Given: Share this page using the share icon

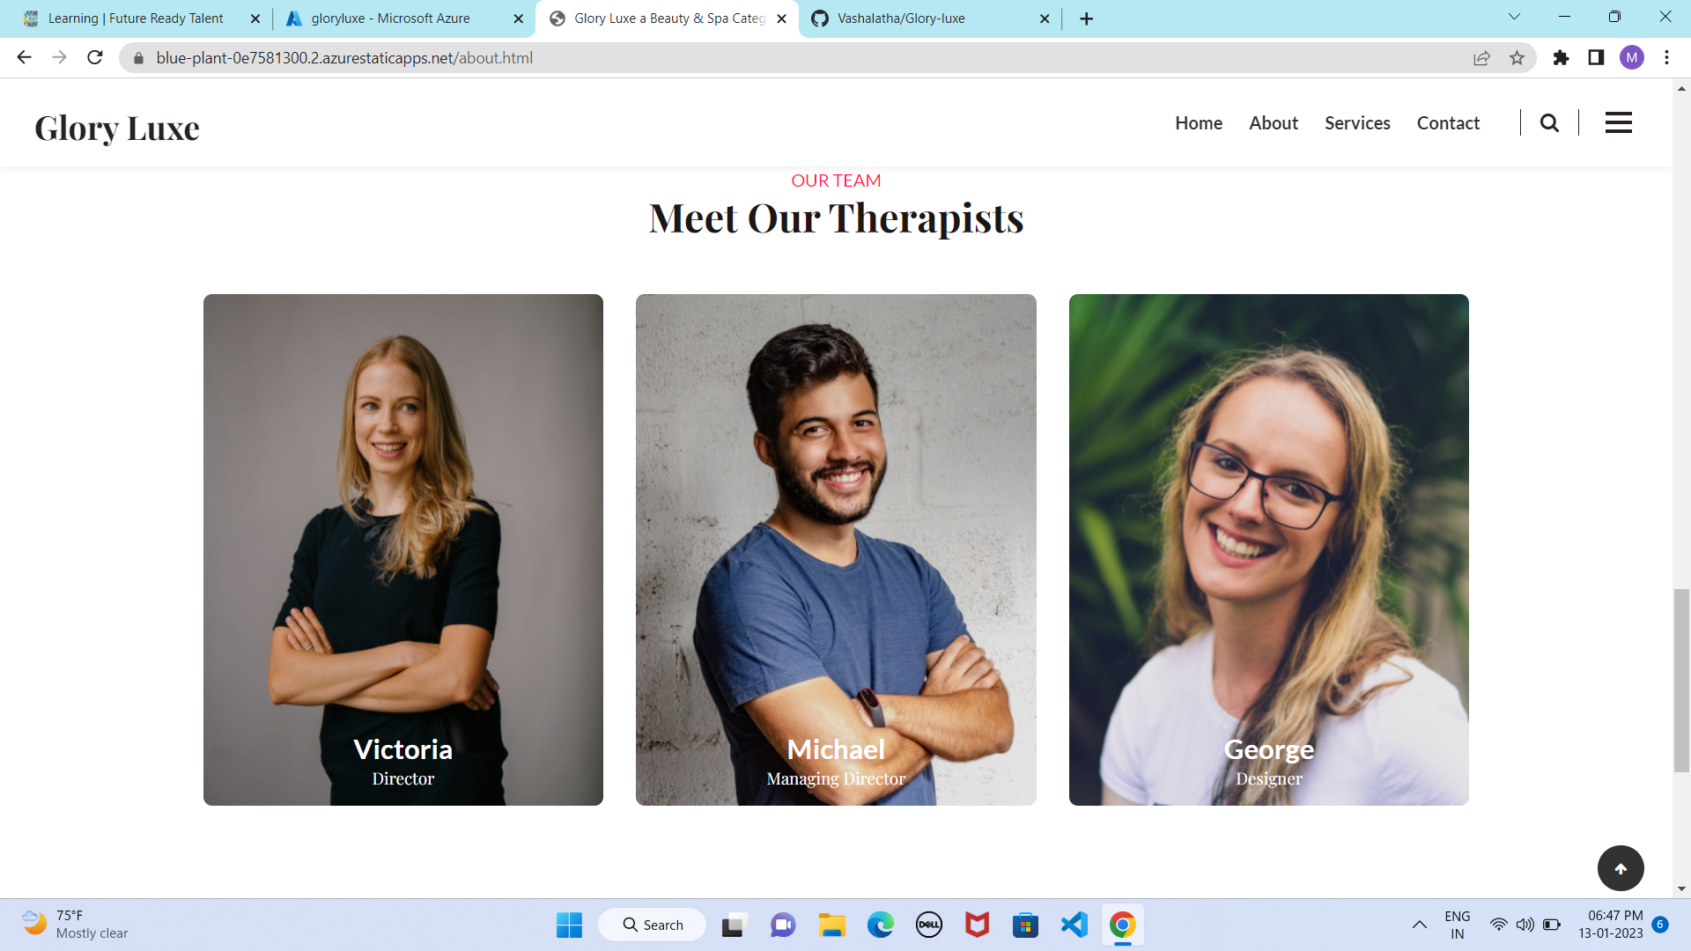Looking at the screenshot, I should pyautogui.click(x=1481, y=58).
